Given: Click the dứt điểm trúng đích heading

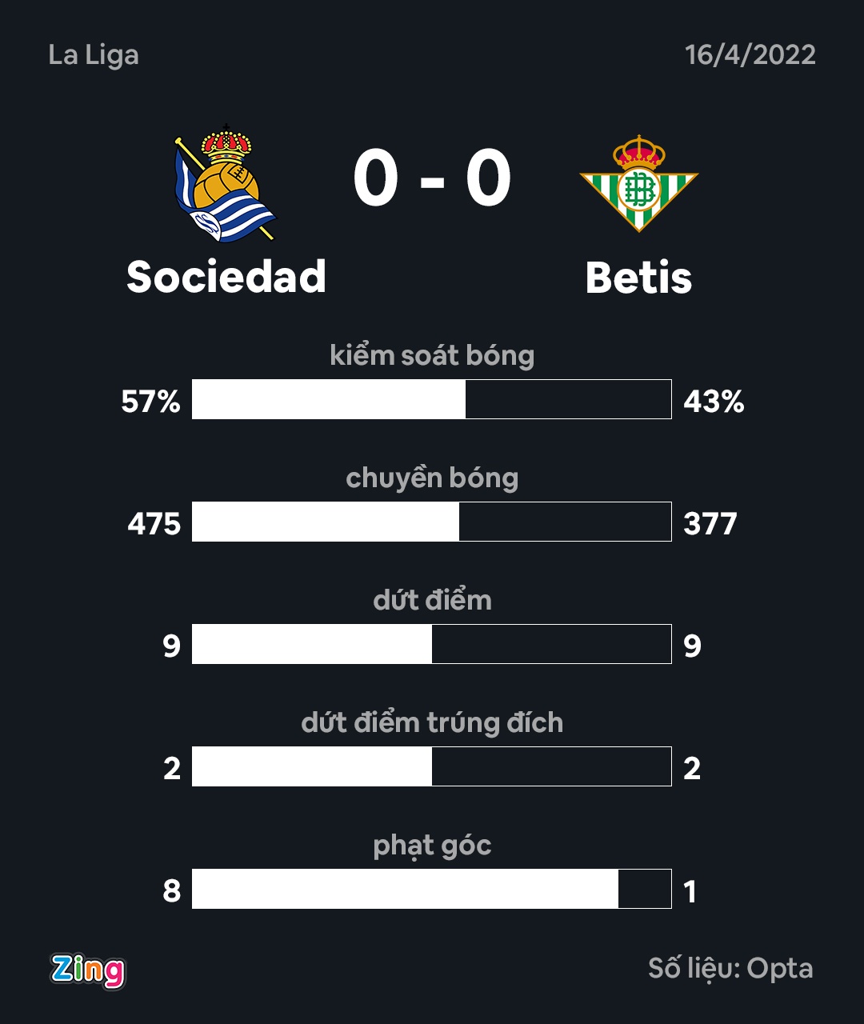Looking at the screenshot, I should [432, 722].
